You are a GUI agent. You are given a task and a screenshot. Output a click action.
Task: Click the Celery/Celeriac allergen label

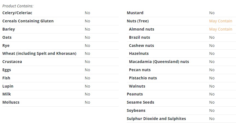(x=17, y=13)
